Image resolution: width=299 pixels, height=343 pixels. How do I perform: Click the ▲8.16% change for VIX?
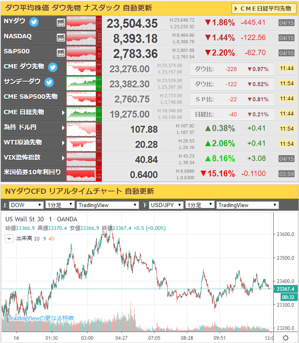pyautogui.click(x=220, y=158)
